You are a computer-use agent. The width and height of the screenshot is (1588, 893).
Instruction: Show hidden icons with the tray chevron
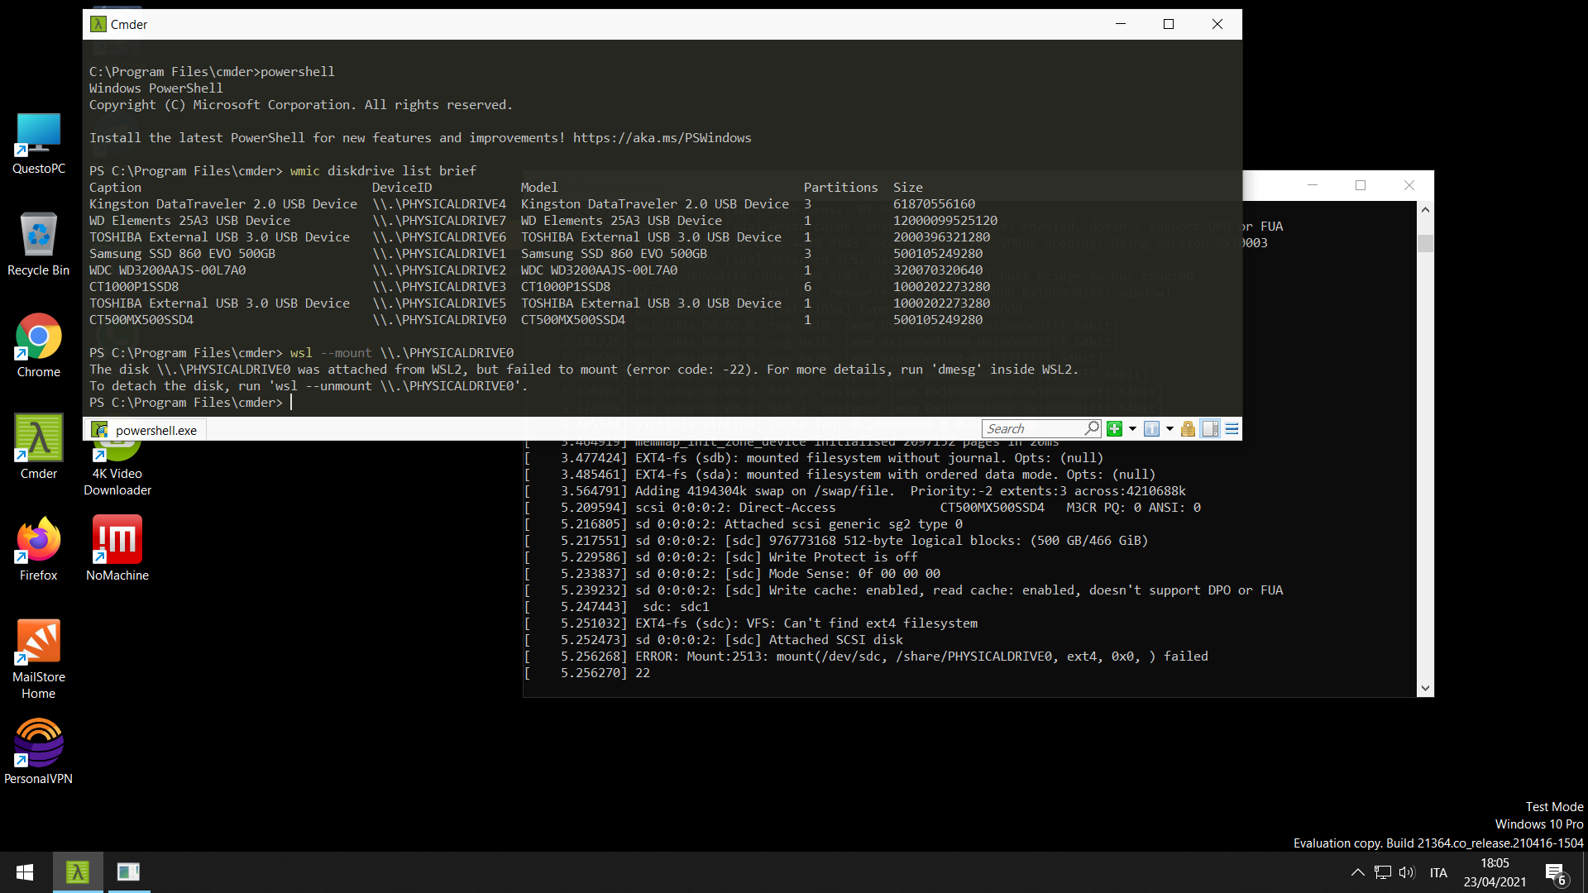pos(1356,872)
